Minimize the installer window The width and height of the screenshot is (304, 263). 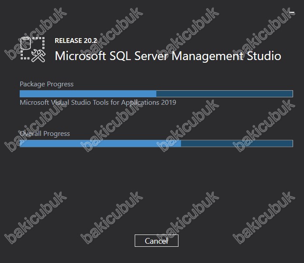click(x=292, y=12)
